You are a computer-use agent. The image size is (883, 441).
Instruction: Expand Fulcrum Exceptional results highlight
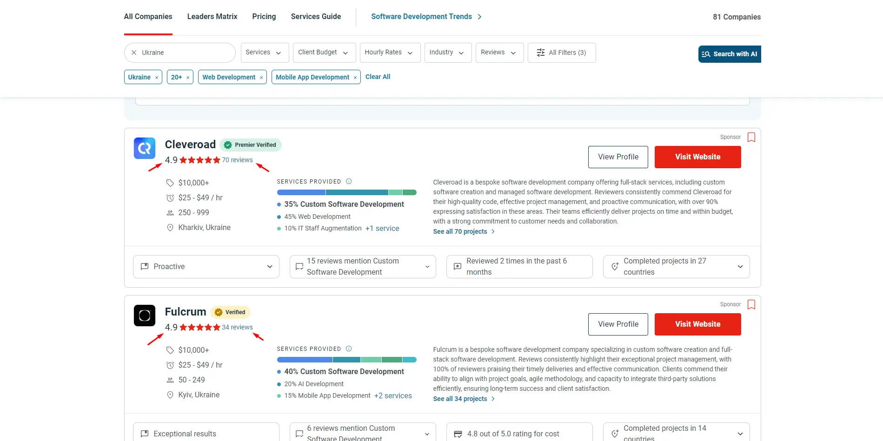pyautogui.click(x=206, y=432)
